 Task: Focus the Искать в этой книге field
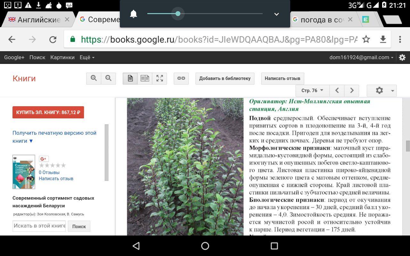click(39, 226)
